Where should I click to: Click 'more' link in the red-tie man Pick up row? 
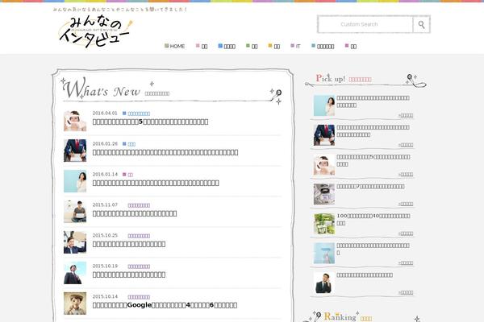coord(406,145)
